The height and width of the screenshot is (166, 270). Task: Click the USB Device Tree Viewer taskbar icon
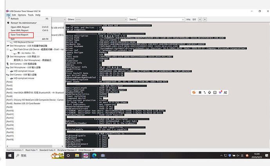pos(86,155)
